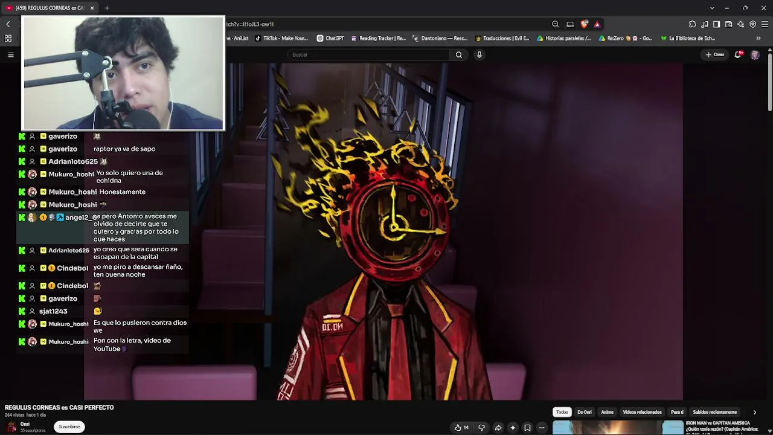Open more video actions ellipsis
This screenshot has width=773, height=435.
pyautogui.click(x=542, y=428)
